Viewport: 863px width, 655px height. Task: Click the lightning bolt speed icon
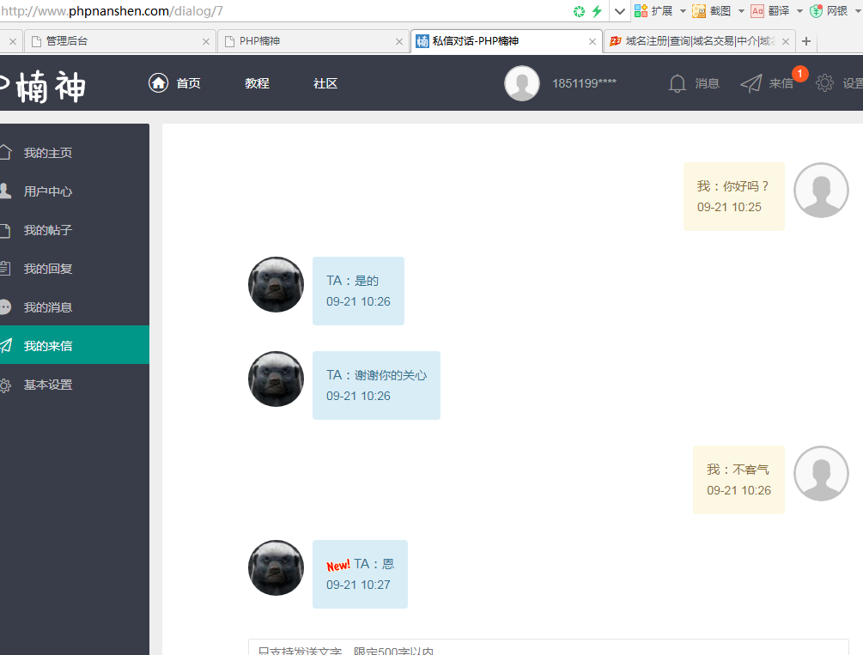pyautogui.click(x=597, y=11)
